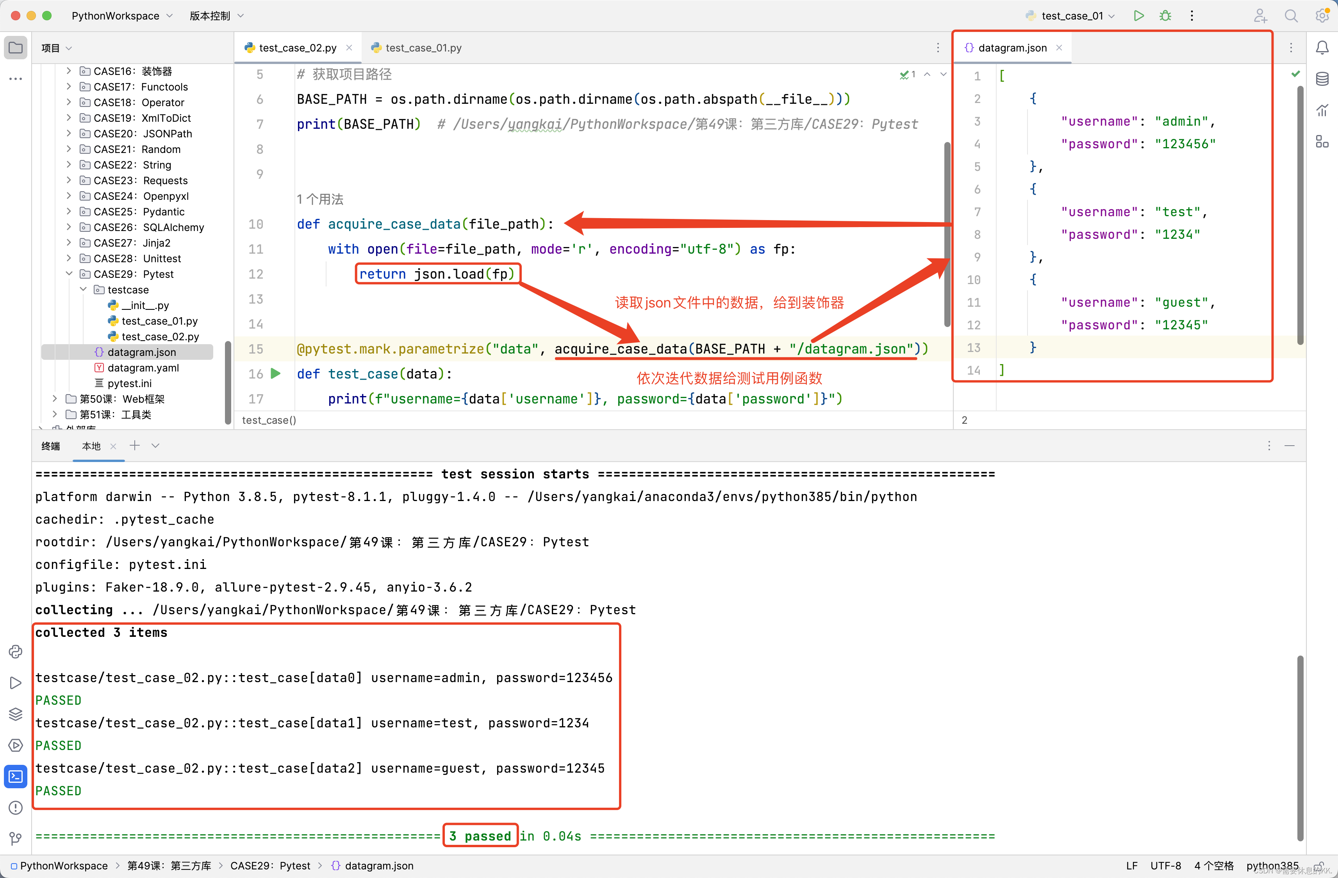Open the inspections widget showing 1 typo
The height and width of the screenshot is (878, 1338).
907,74
